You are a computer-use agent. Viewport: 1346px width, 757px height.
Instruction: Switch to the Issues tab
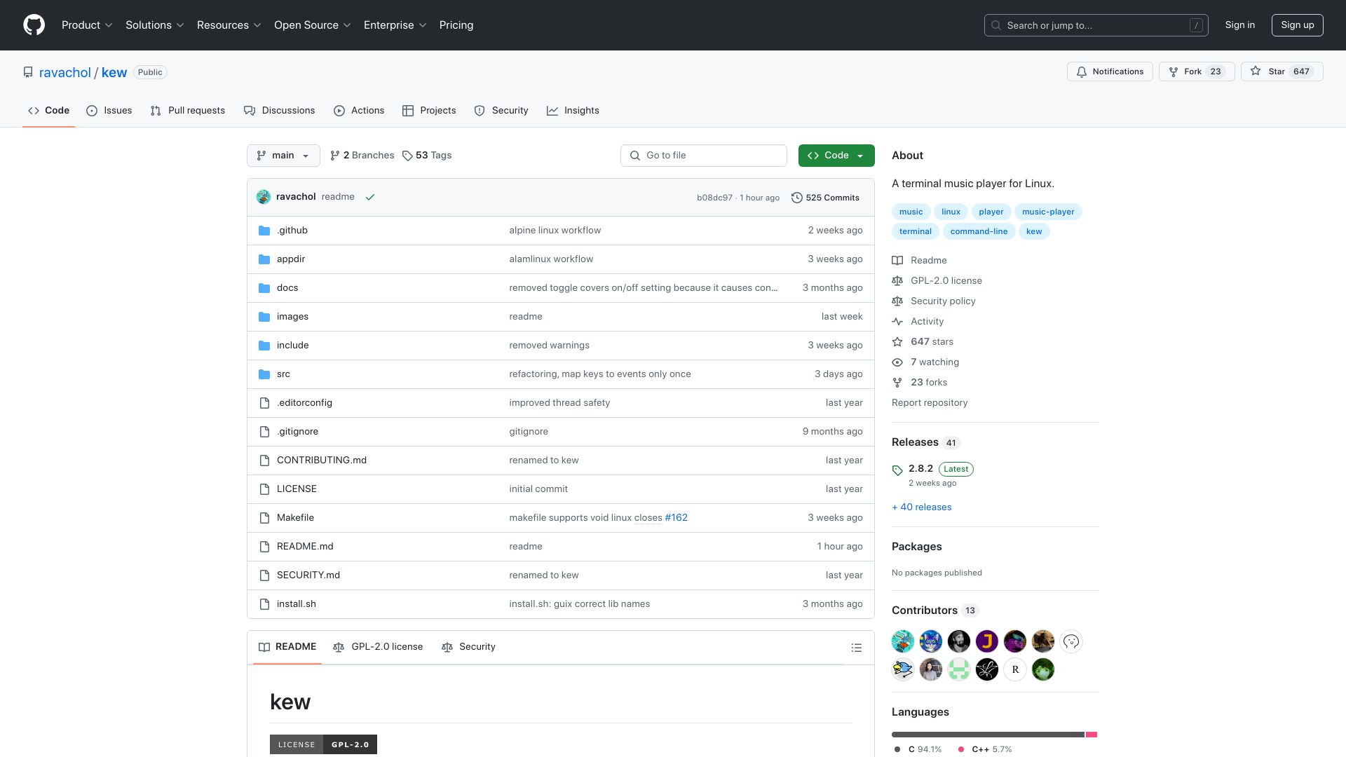pos(109,111)
